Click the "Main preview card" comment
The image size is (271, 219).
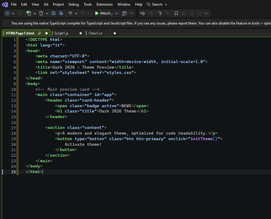point(69,89)
